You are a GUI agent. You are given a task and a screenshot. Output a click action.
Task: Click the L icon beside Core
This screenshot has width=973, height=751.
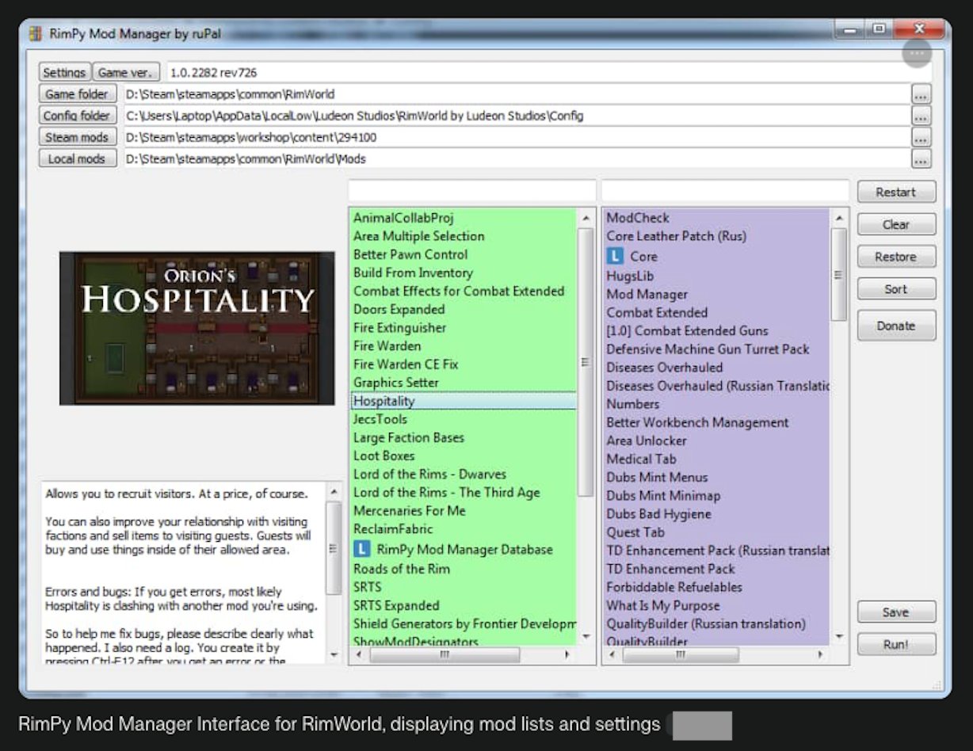(615, 257)
